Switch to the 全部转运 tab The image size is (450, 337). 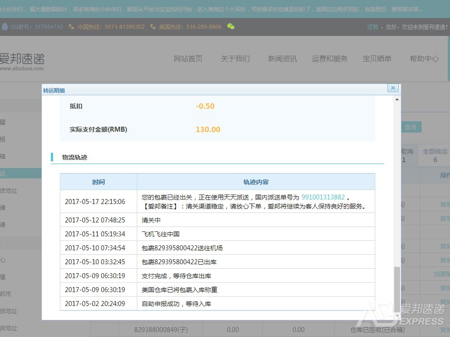click(x=435, y=155)
